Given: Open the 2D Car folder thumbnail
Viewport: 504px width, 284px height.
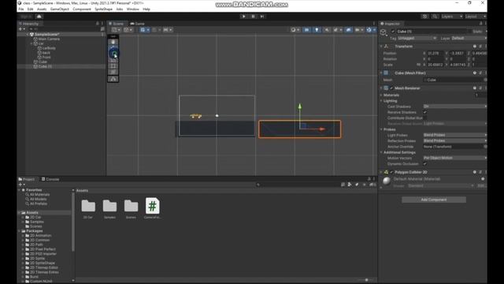Looking at the screenshot, I should pos(88,206).
